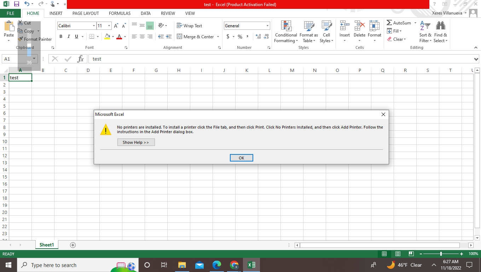Switch to FORMULAS tab

coord(120,13)
